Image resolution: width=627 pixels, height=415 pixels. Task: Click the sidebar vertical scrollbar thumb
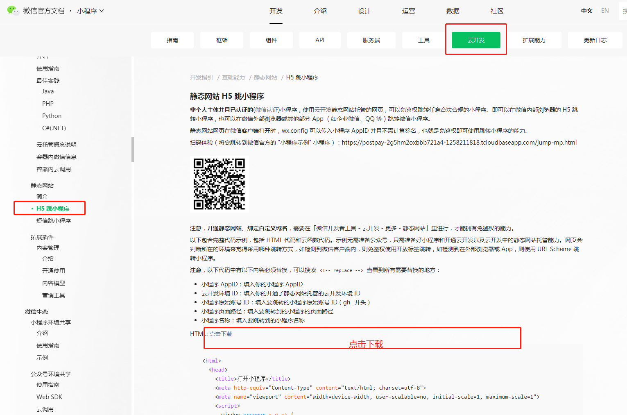[133, 150]
